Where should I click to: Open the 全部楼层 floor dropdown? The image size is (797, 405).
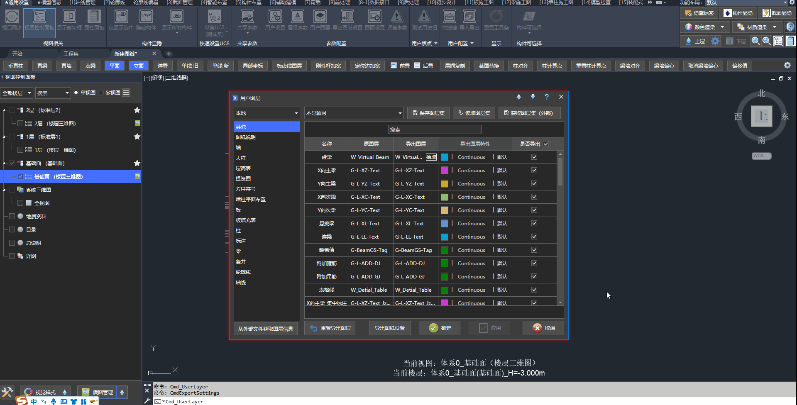pos(17,93)
